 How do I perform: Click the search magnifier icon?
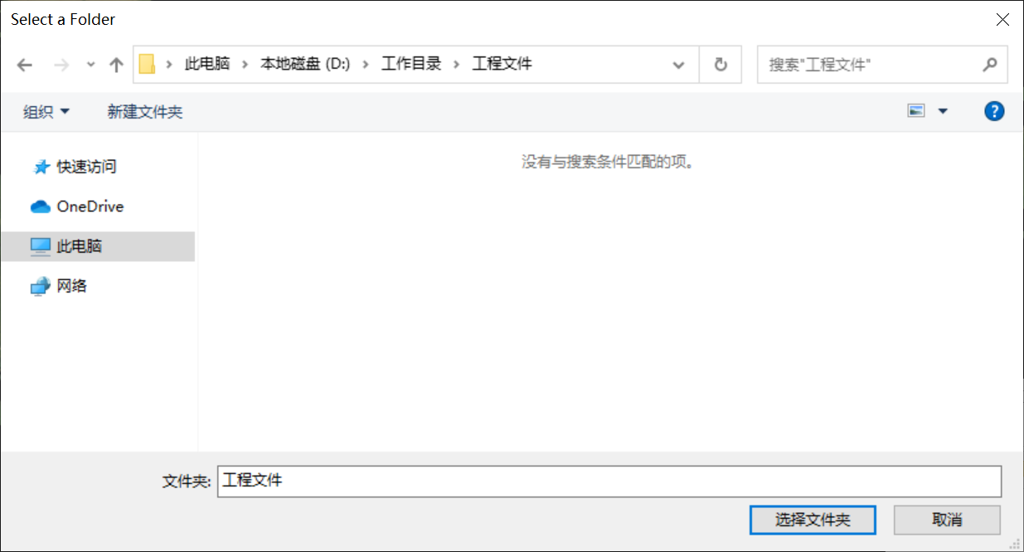989,64
